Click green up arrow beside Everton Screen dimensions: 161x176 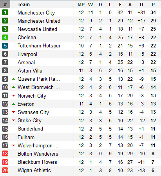click(x=13, y=104)
